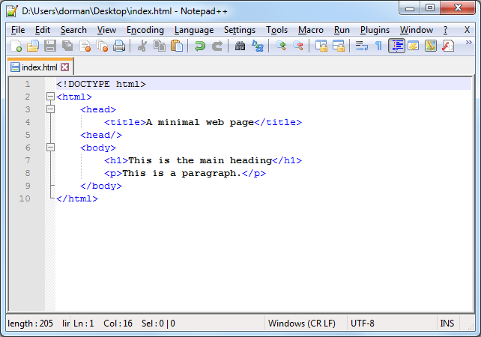
Task: Minimize the Notepad++ window
Action: pyautogui.click(x=410, y=8)
